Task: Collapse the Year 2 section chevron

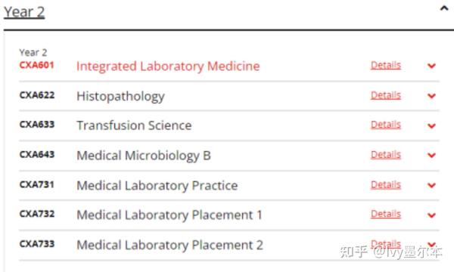Action: [x=444, y=8]
